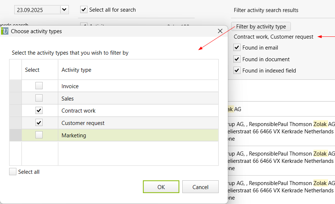335x204 pixels.
Task: Uncheck Found in indexed field filter
Action: (237, 70)
